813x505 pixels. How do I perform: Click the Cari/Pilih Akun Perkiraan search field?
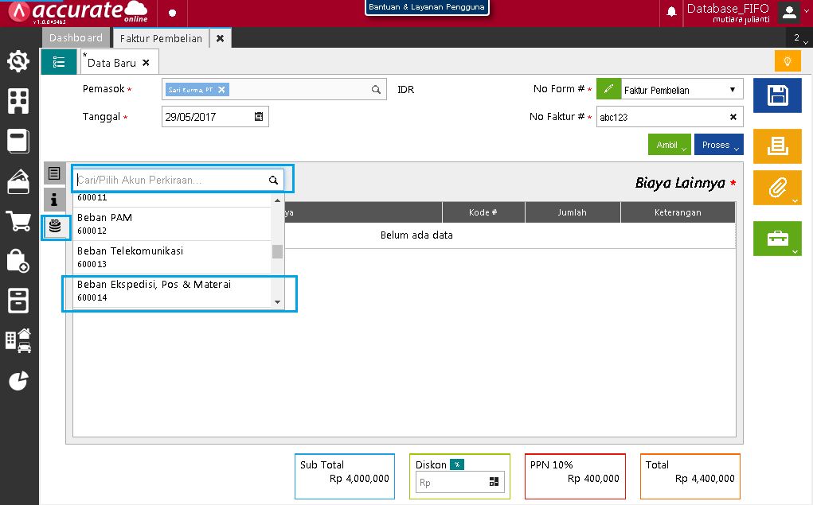tap(171, 181)
